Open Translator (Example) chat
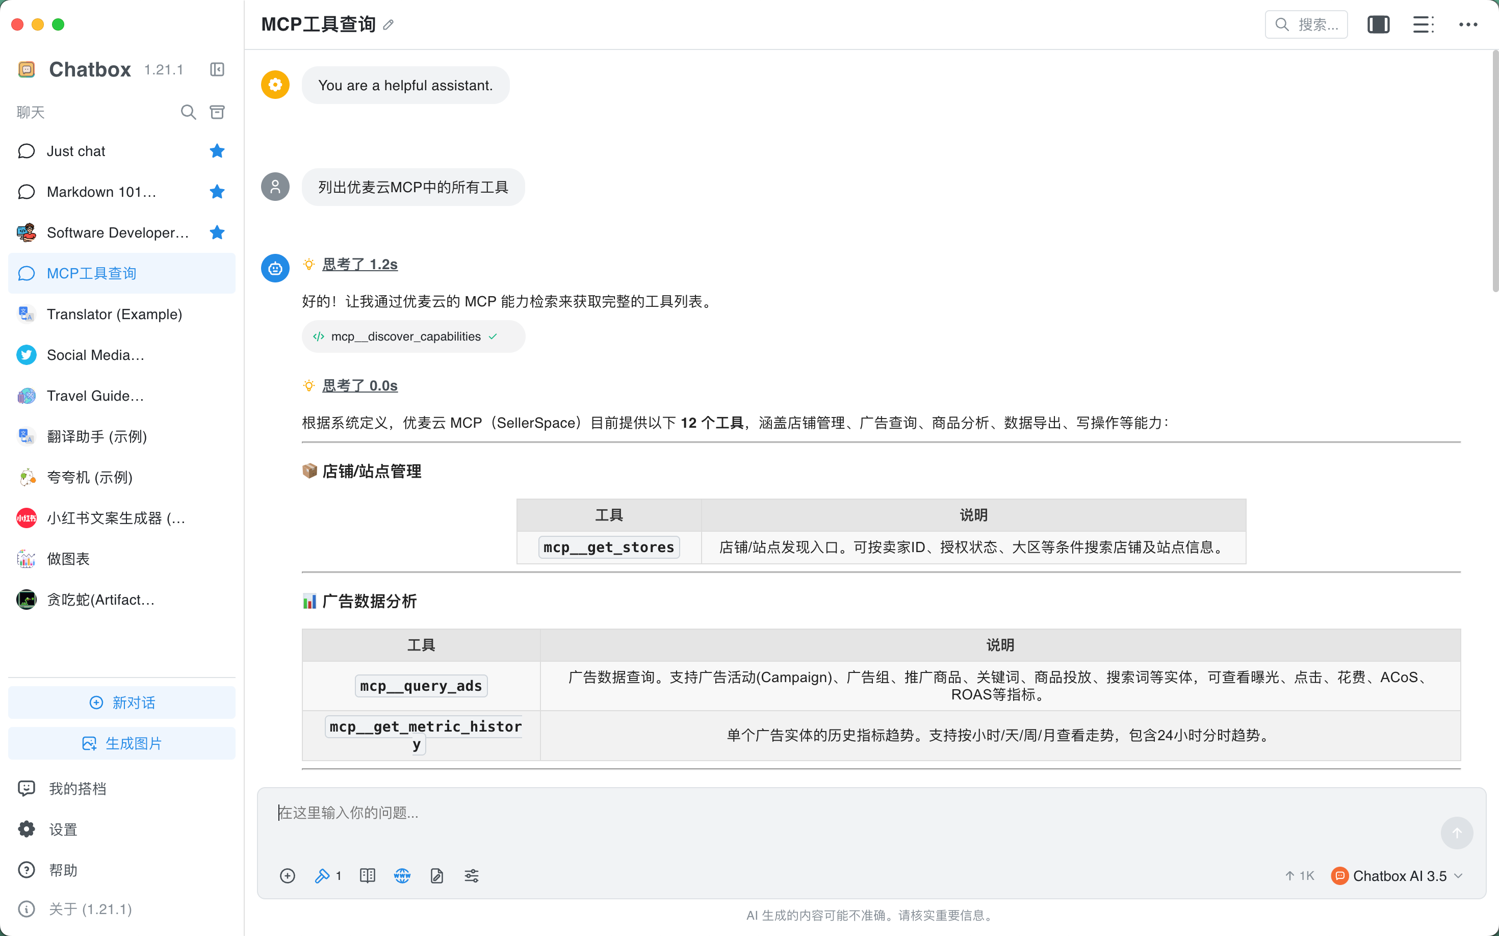This screenshot has height=936, width=1499. coord(122,315)
